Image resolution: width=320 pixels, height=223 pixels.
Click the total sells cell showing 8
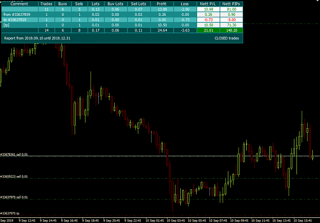tap(79, 30)
